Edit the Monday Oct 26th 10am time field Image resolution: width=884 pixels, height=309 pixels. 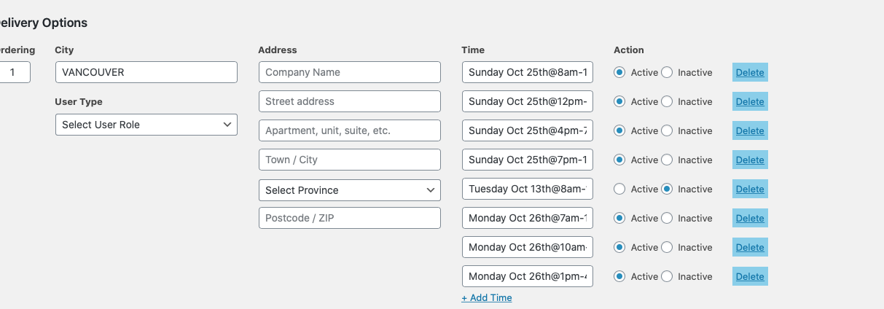pyautogui.click(x=527, y=247)
